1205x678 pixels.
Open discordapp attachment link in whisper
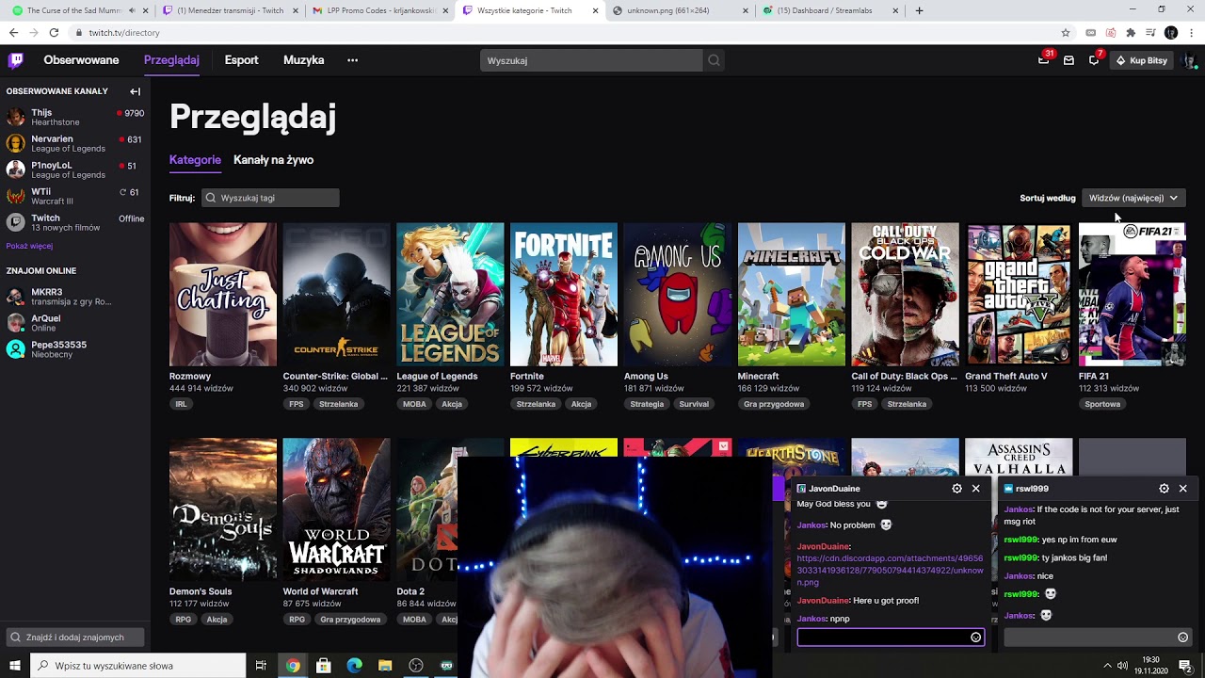pos(890,571)
